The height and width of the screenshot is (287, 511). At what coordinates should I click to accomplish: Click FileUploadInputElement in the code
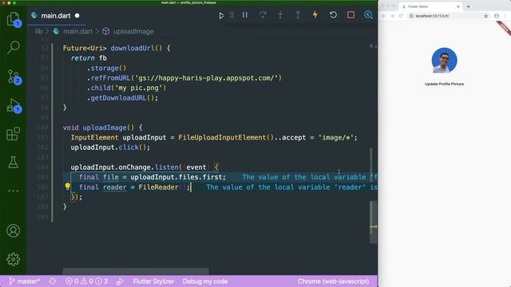coord(222,138)
